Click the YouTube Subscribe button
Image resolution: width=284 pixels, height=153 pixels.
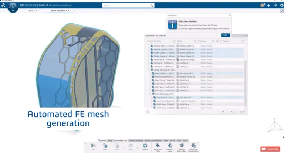tap(270, 149)
